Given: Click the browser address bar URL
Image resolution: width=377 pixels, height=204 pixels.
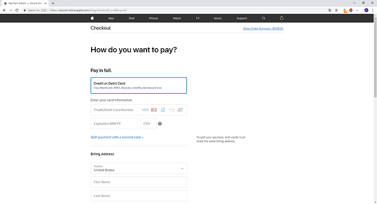Looking at the screenshot, I should [x=88, y=10].
